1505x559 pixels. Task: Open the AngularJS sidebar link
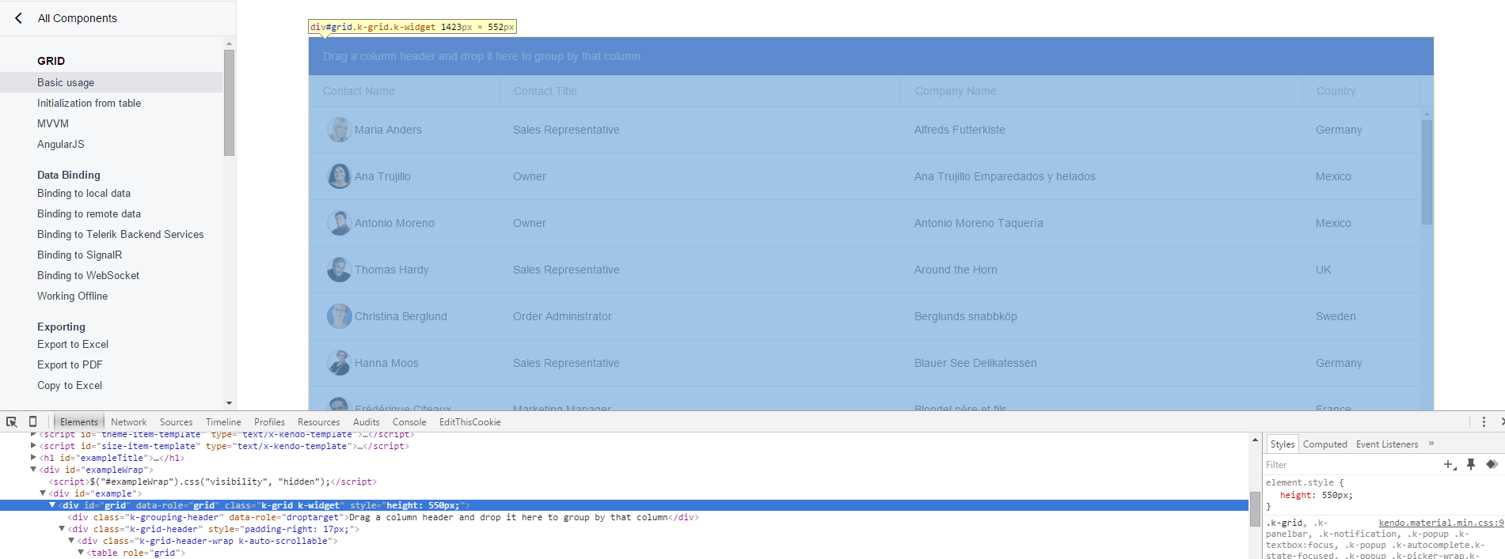tap(60, 144)
